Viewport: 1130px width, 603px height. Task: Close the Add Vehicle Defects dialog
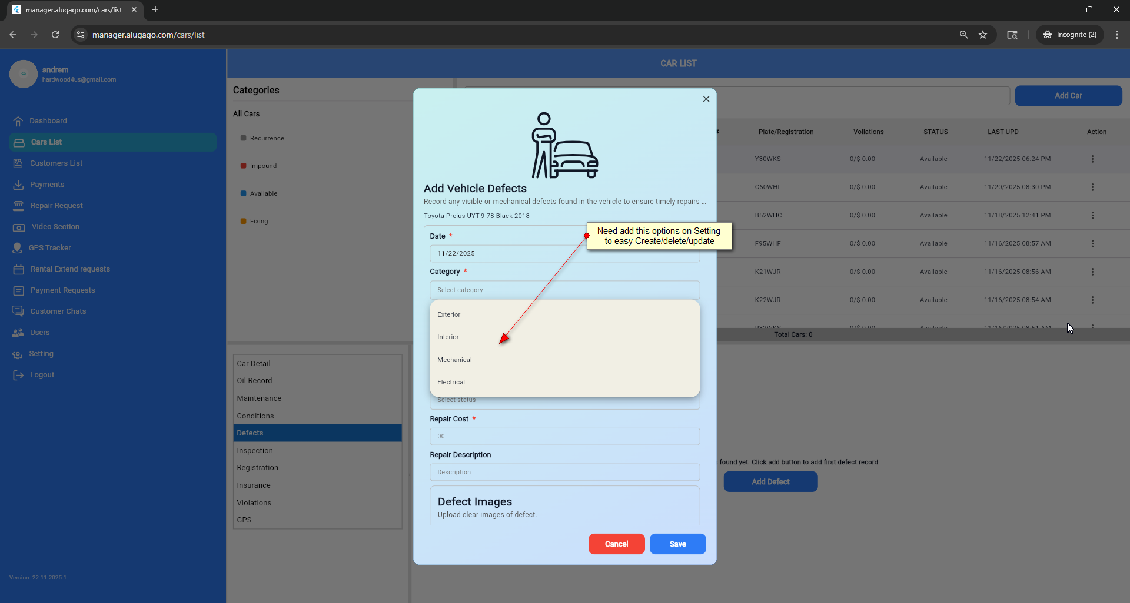(x=706, y=99)
